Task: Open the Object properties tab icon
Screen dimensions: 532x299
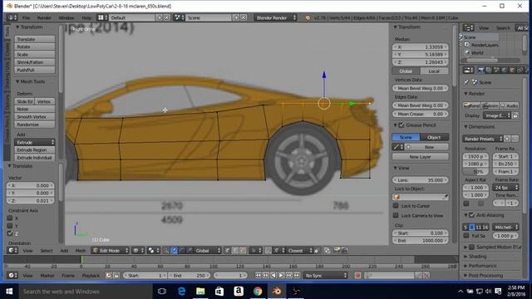Action: 512,70
